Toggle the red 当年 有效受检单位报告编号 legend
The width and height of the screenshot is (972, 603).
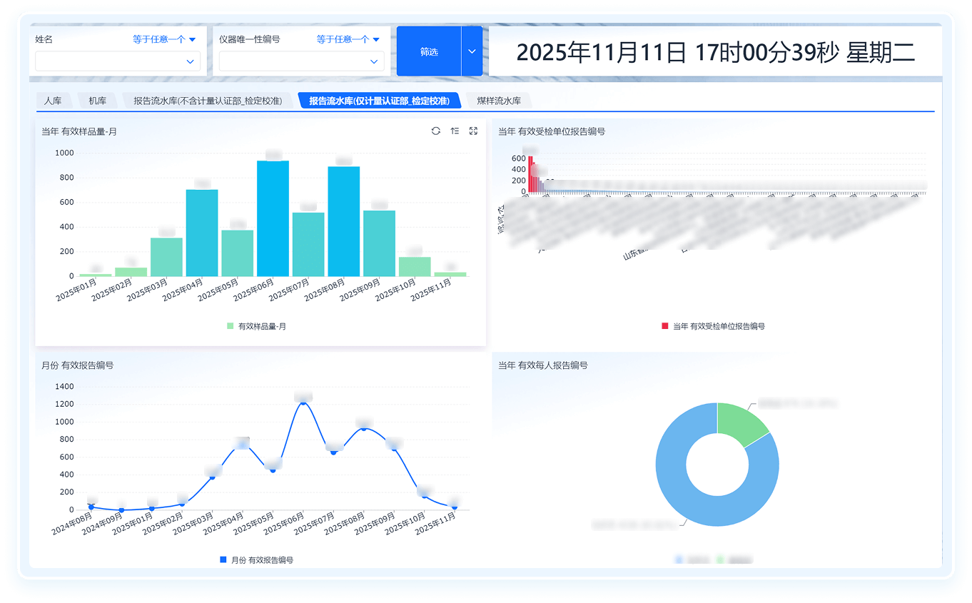pos(665,326)
